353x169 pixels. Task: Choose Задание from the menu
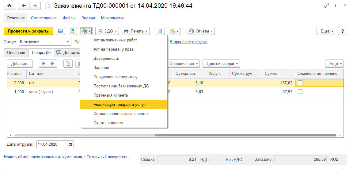(x=123, y=68)
